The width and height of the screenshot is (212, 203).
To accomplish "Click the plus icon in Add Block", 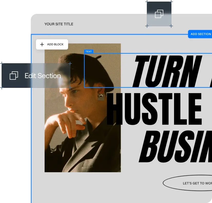I will pos(42,44).
